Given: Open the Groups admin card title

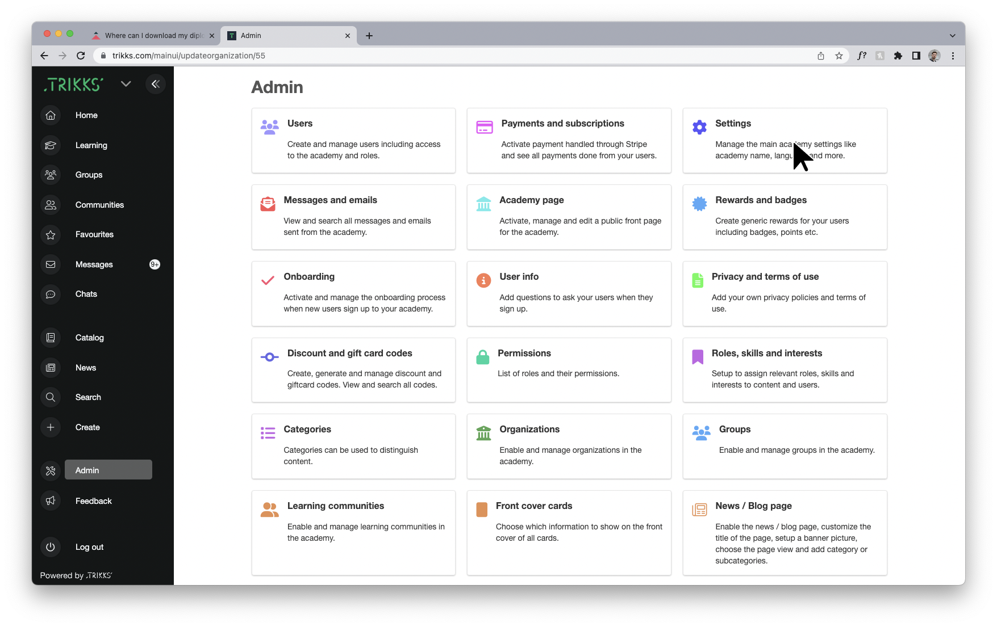Looking at the screenshot, I should click(x=735, y=429).
